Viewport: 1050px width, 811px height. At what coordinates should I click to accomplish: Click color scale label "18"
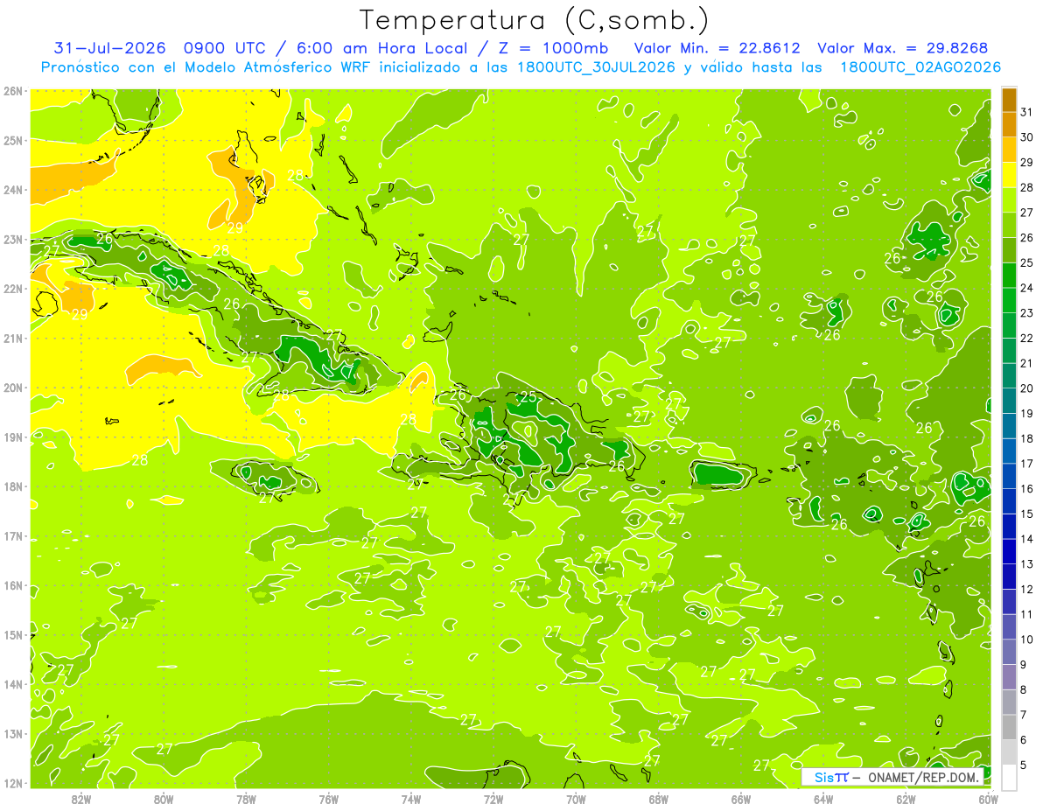click(1026, 438)
